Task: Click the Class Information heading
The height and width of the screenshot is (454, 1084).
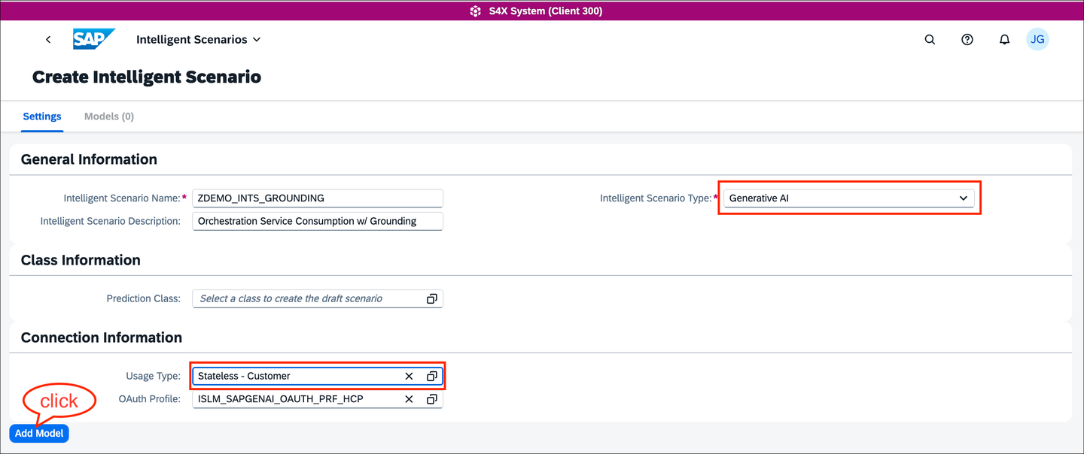Action: tap(81, 260)
